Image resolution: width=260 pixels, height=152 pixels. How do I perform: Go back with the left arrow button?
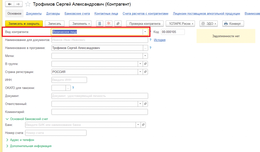click(x=10, y=4)
